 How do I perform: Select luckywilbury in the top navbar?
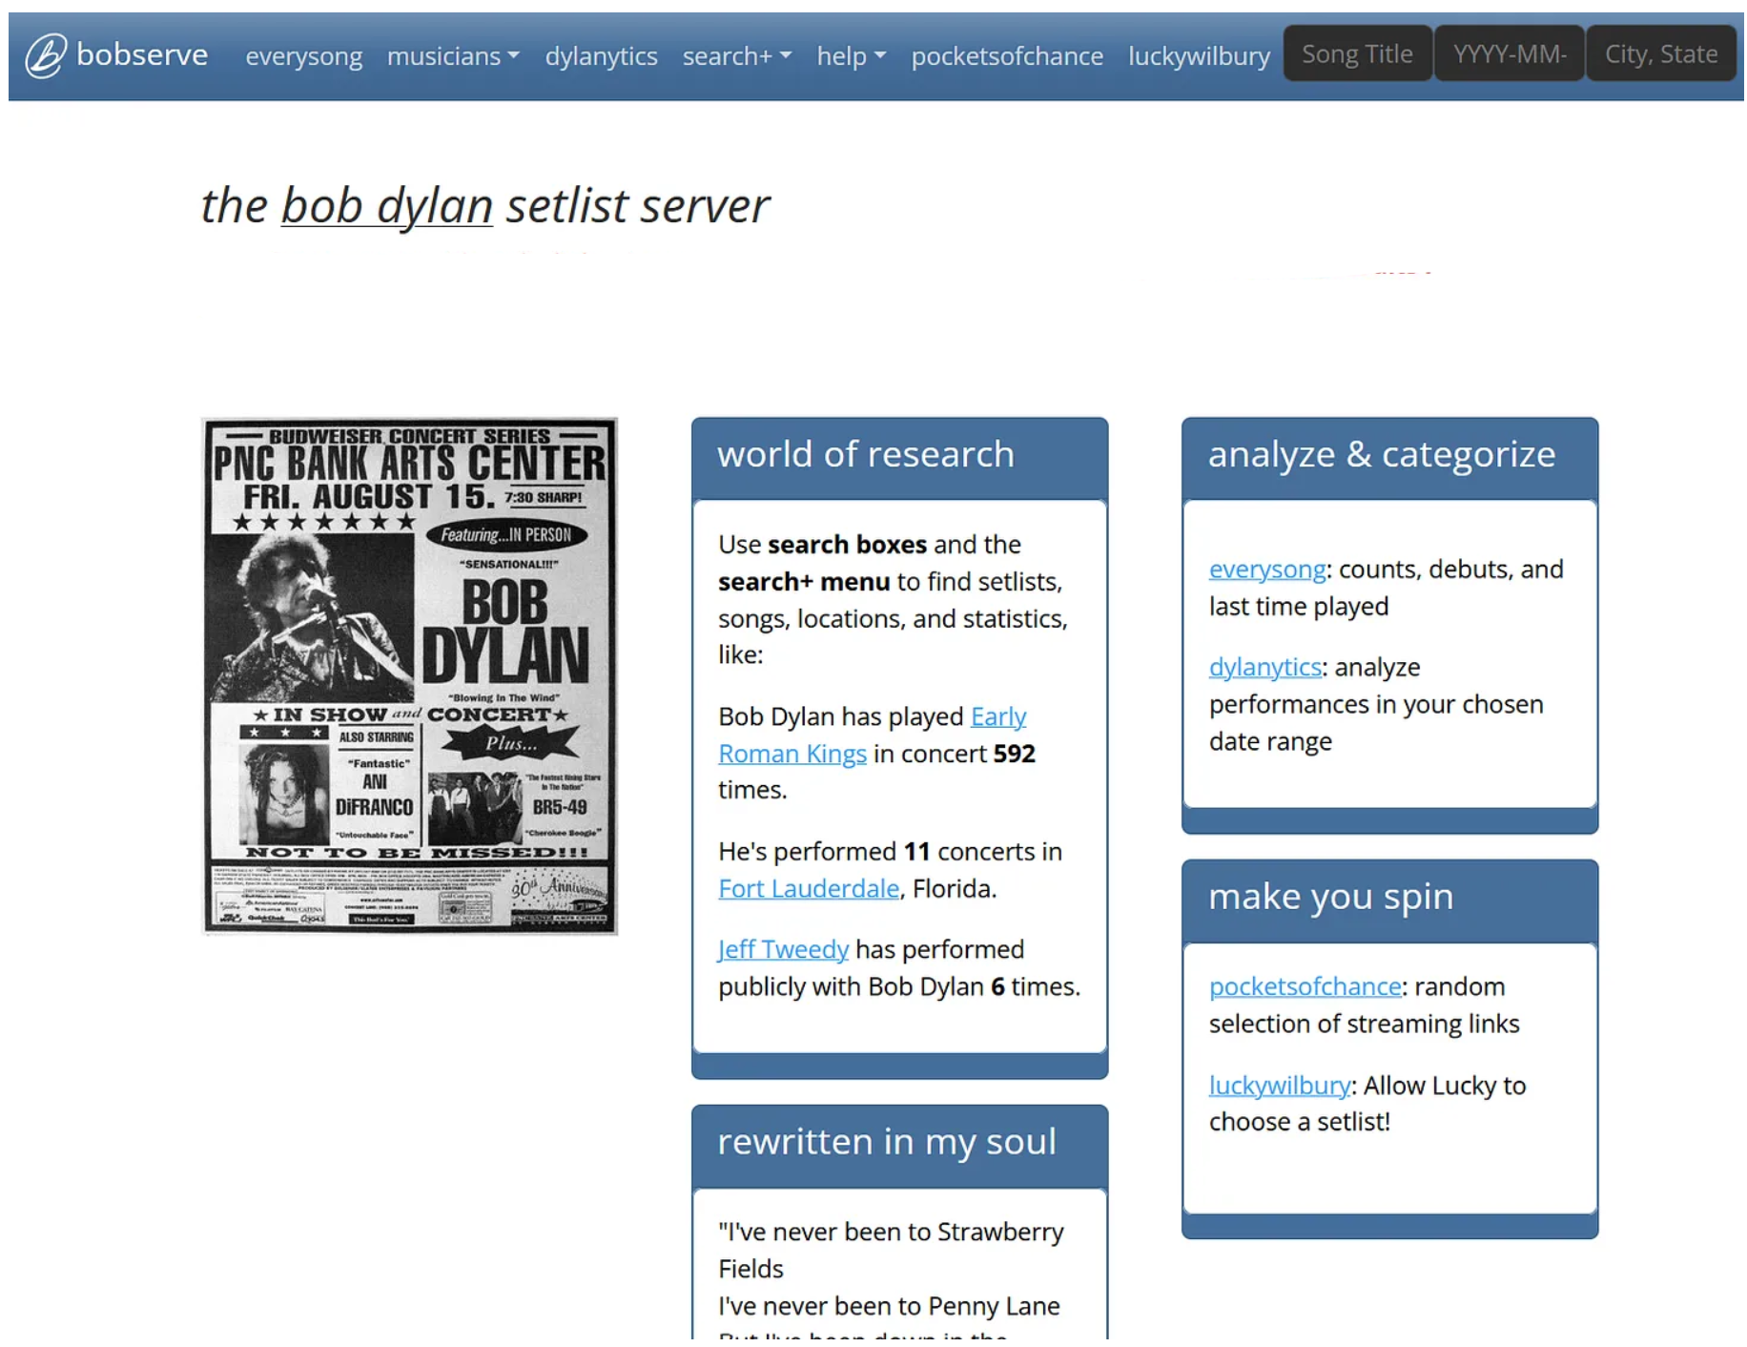[1199, 56]
